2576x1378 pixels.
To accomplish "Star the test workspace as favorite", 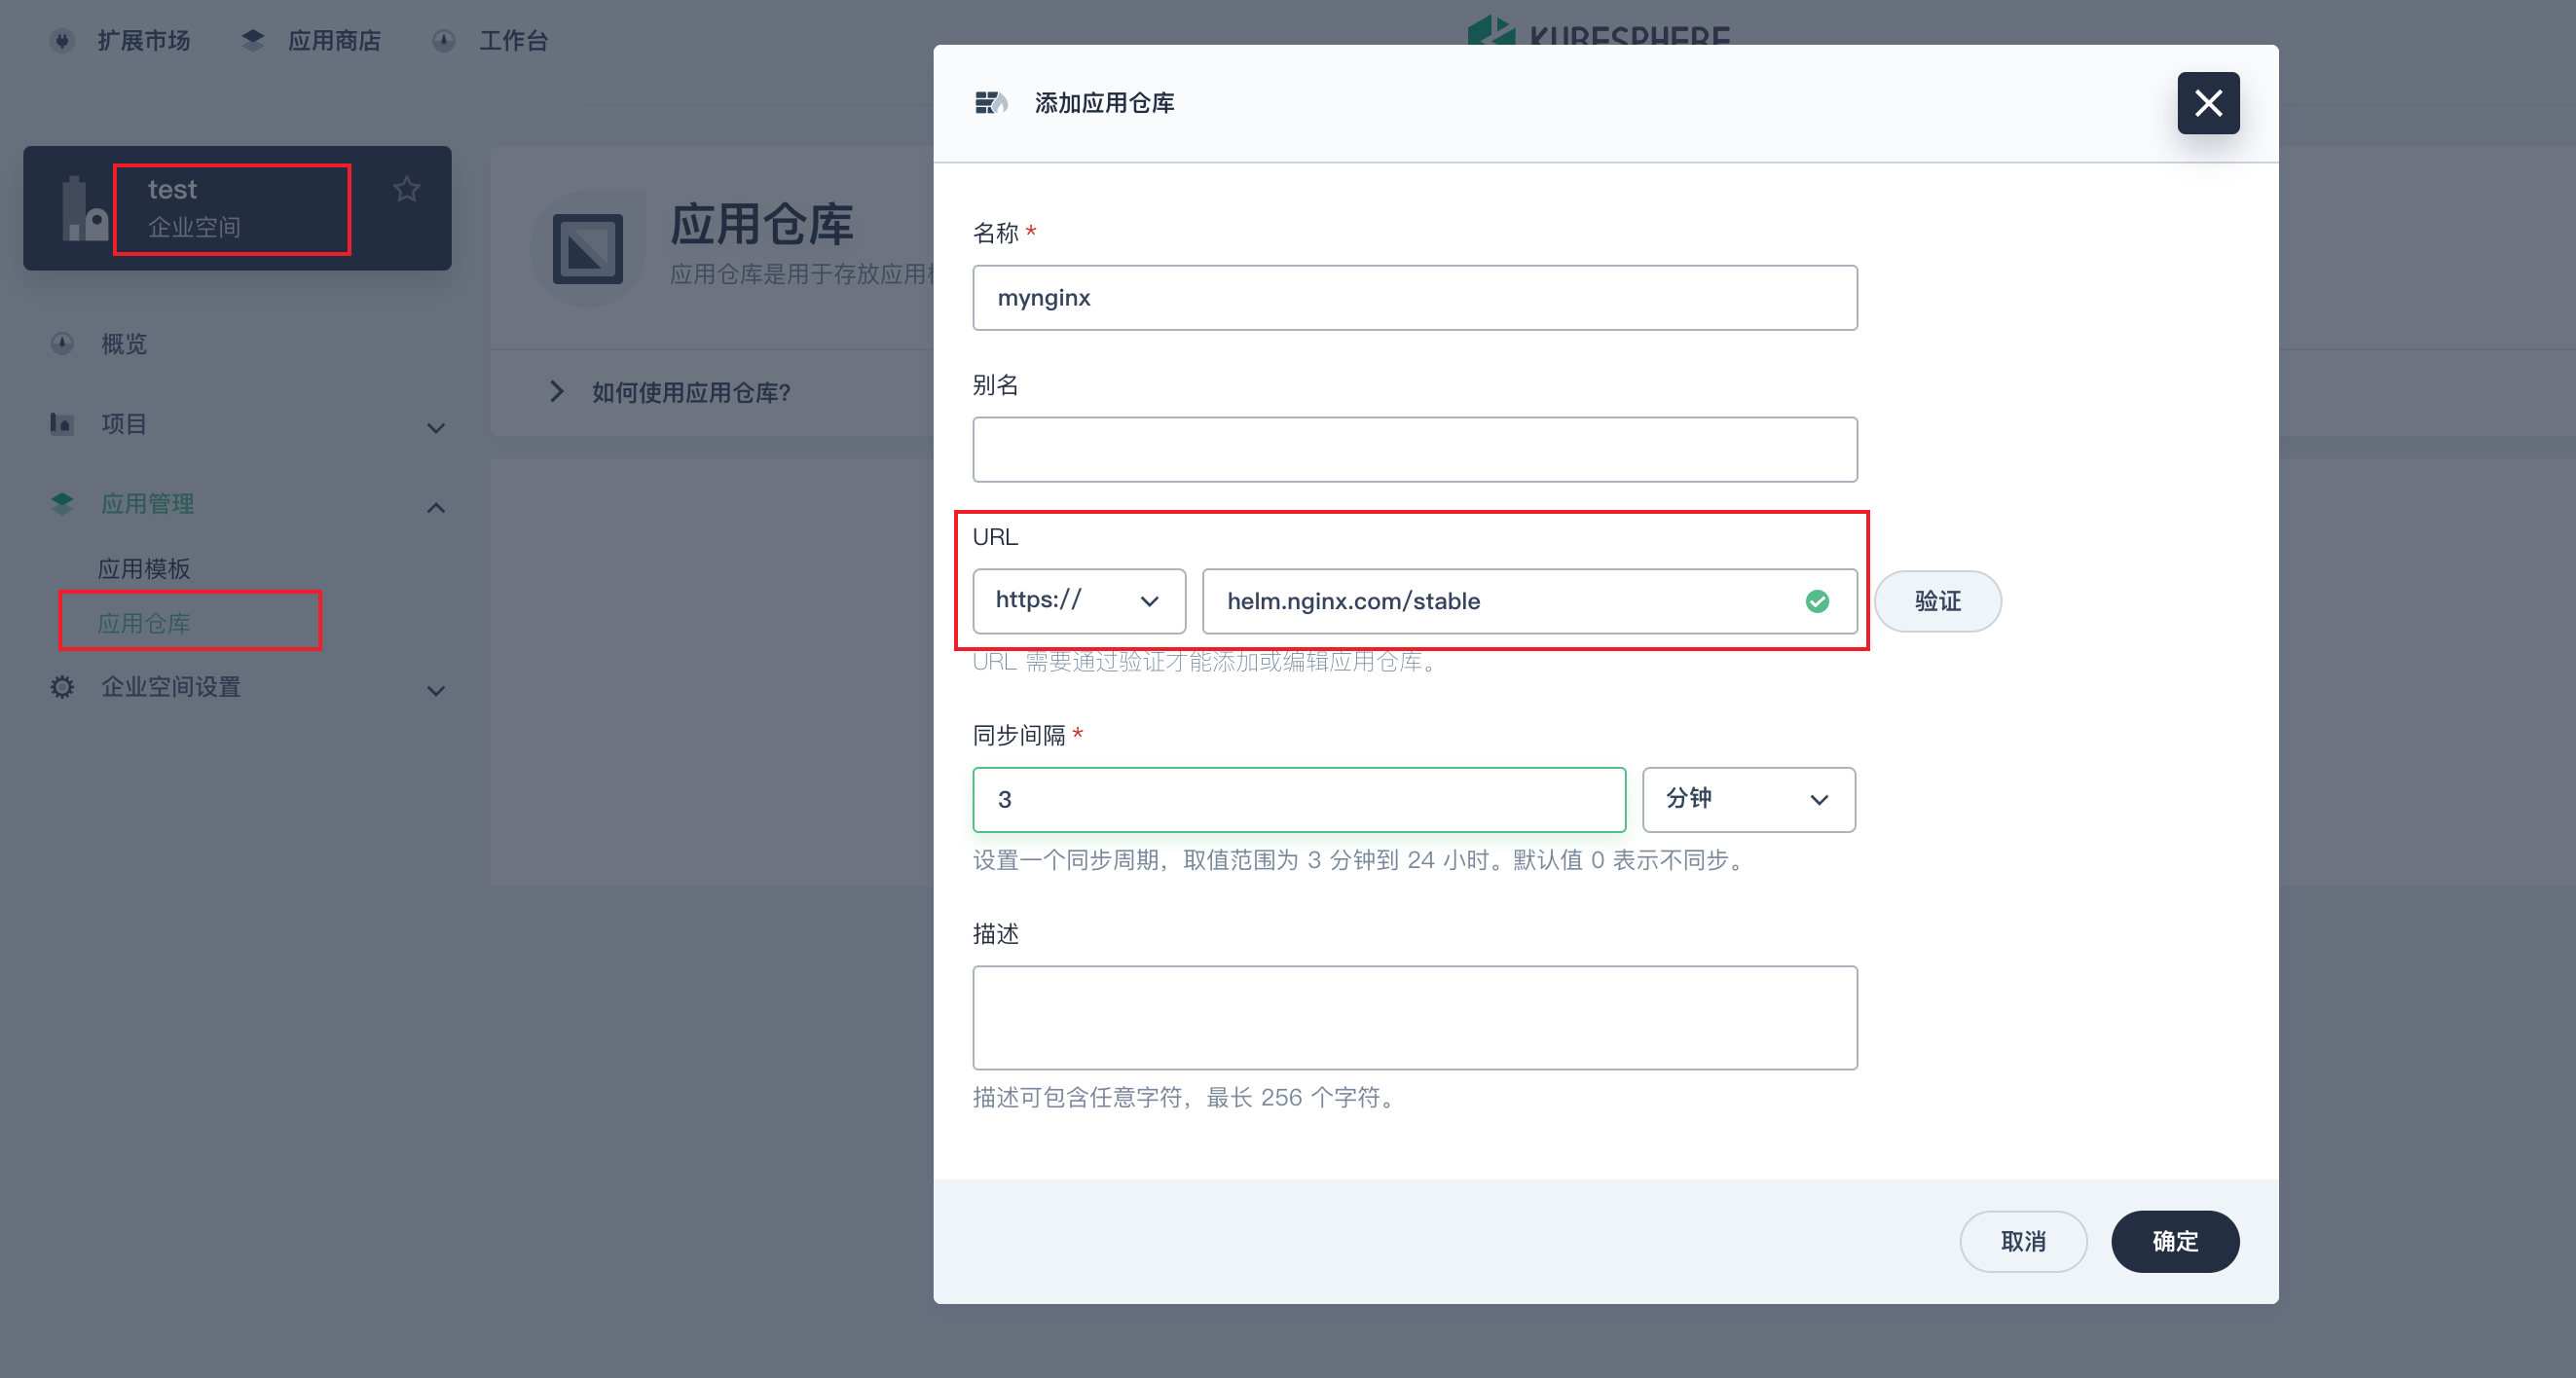I will [406, 189].
